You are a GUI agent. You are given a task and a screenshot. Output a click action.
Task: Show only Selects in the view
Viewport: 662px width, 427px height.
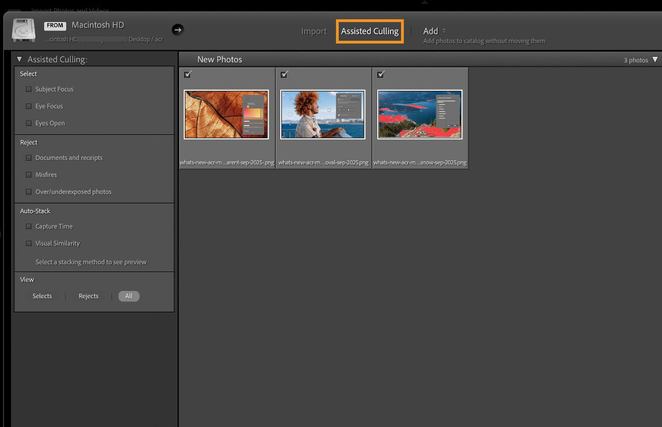point(41,296)
